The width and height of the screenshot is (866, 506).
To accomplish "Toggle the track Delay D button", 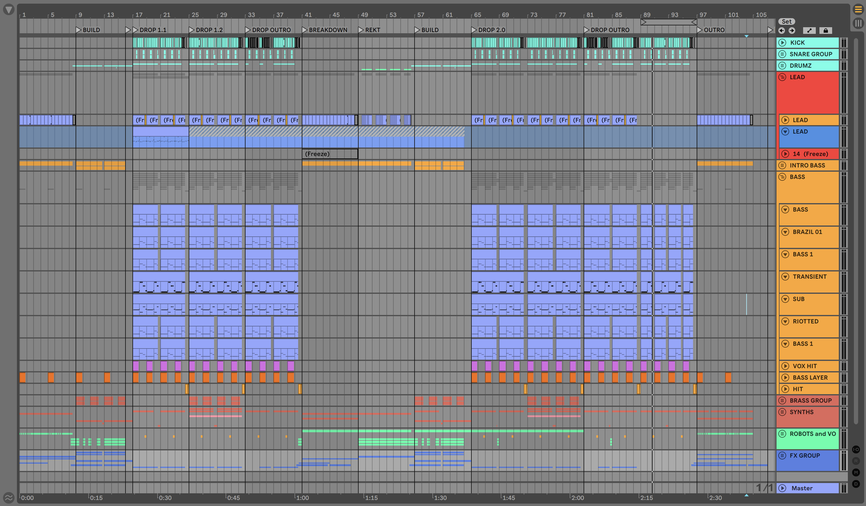I will tap(856, 484).
